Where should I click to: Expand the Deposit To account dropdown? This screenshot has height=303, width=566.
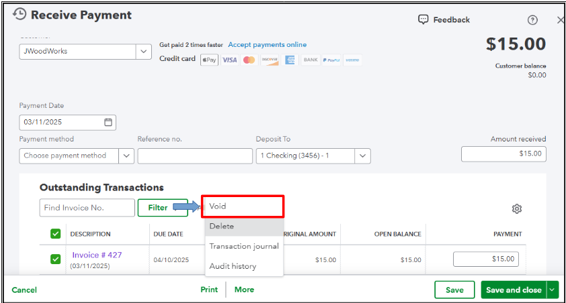[x=362, y=156]
